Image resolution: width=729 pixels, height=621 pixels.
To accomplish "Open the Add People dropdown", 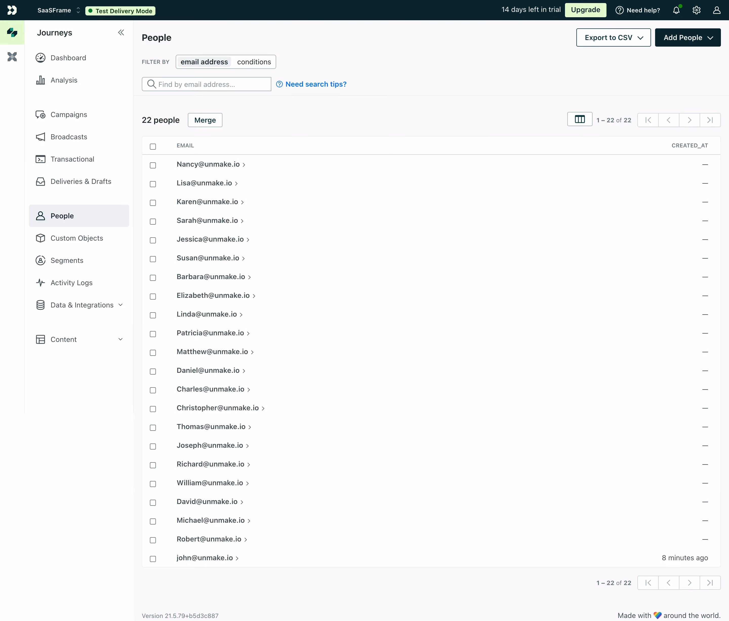I will pos(687,37).
